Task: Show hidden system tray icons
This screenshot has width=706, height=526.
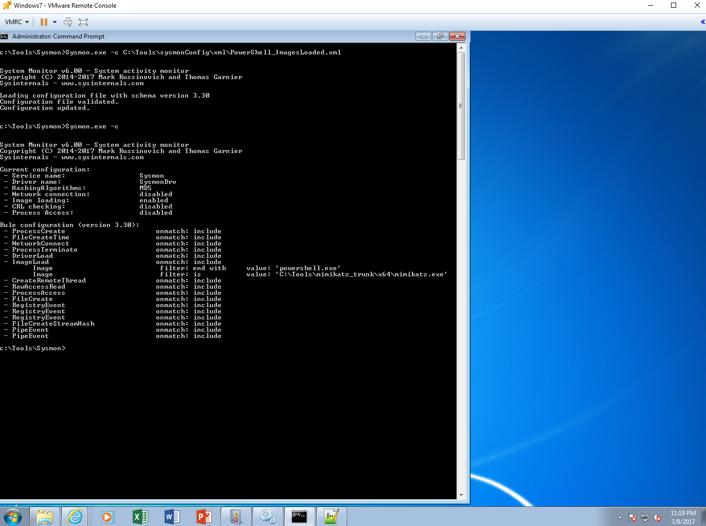Action: [x=620, y=517]
